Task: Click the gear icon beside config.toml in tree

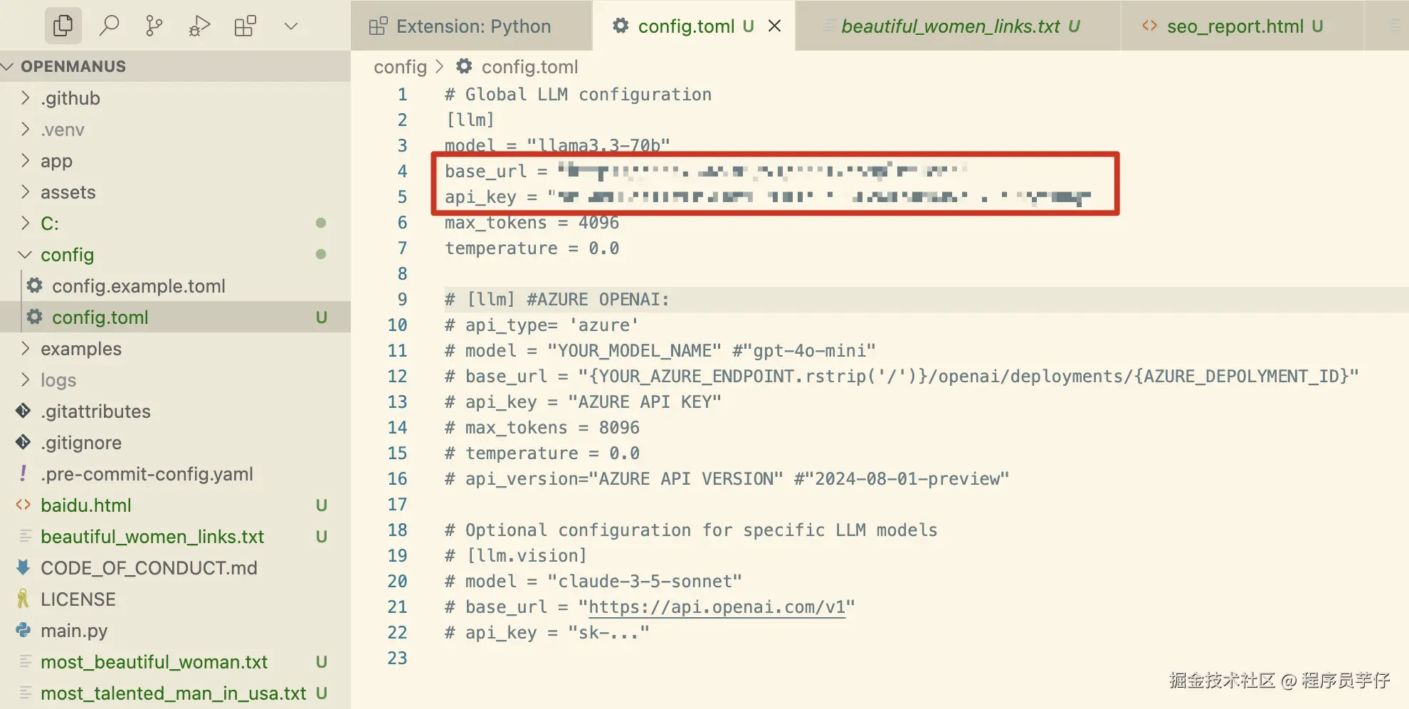Action: pyautogui.click(x=34, y=317)
